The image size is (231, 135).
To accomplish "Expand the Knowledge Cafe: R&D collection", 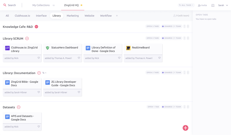I will point(36,27).
